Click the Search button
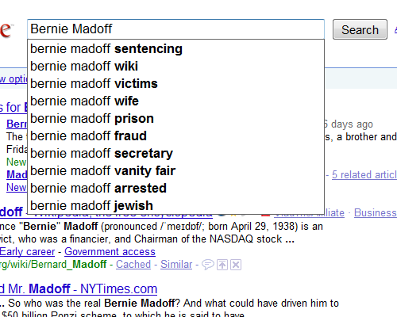This screenshot has width=397, height=317. click(x=360, y=29)
